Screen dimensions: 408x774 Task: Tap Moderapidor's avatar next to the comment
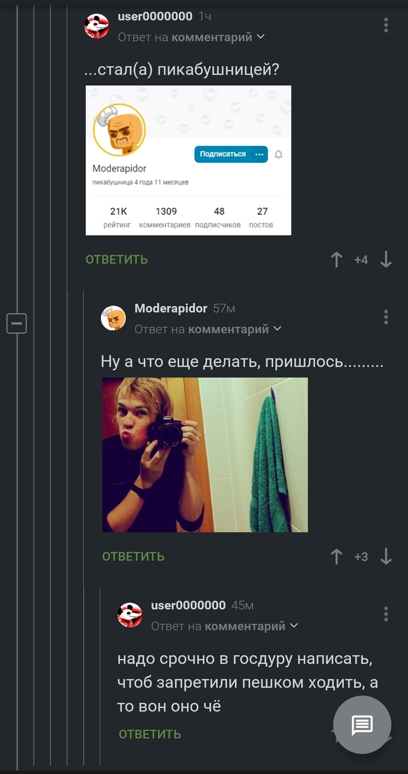coord(113,318)
